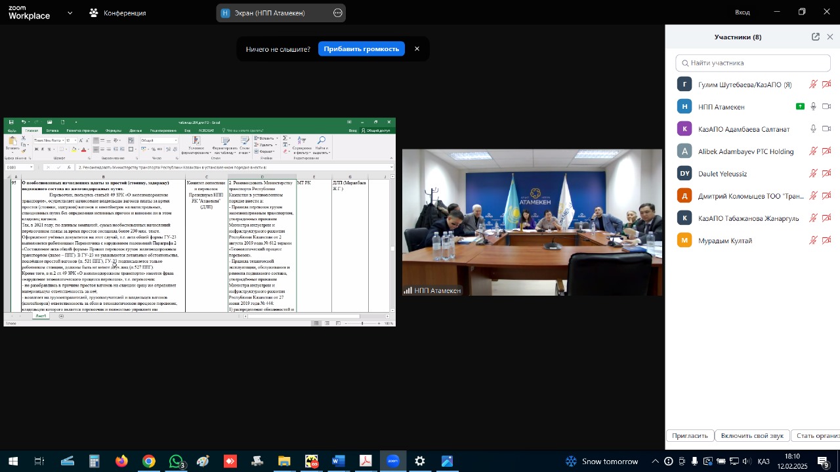Open File Explorer from the taskbar
840x472 pixels.
(284, 462)
